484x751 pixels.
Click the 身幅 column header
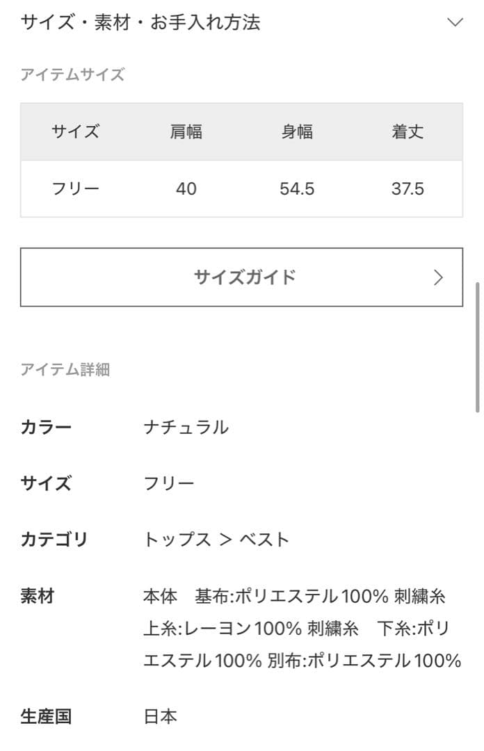(297, 131)
